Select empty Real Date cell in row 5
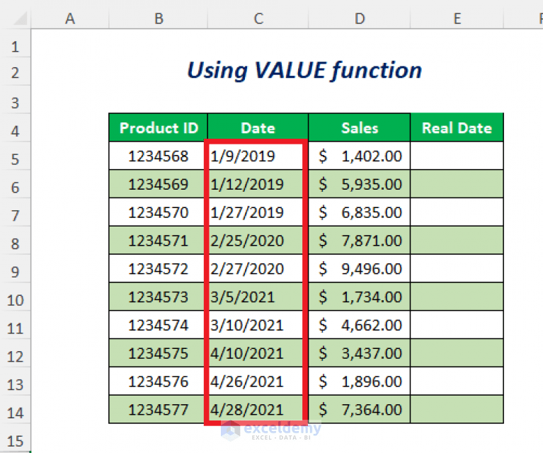The width and height of the screenshot is (543, 453). (x=457, y=156)
